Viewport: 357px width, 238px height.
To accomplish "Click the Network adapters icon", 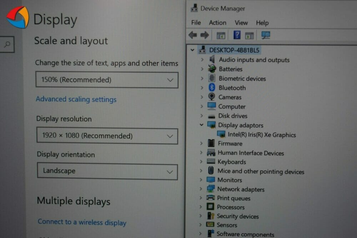I will pyautogui.click(x=211, y=189).
